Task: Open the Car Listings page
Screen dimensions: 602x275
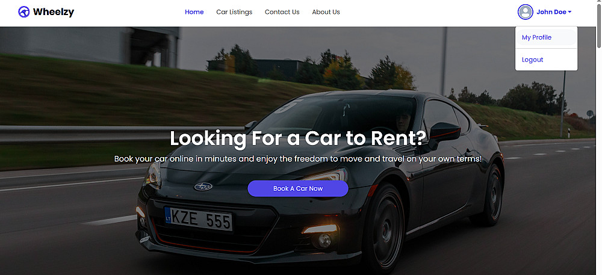Action: coord(234,12)
